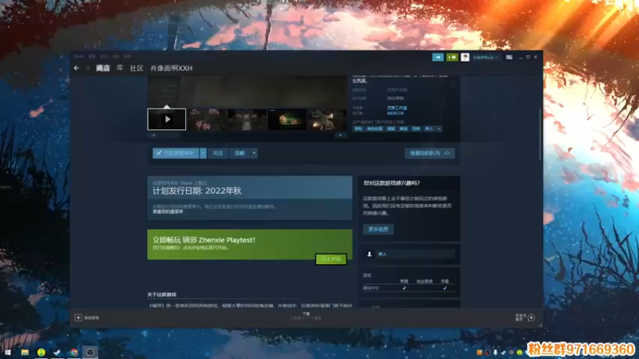Open OBS from the taskbar
Viewport: 639px width, 359px height.
90,352
